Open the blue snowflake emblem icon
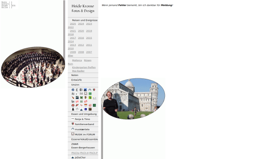This screenshot has width=255, height=159. click(x=73, y=90)
